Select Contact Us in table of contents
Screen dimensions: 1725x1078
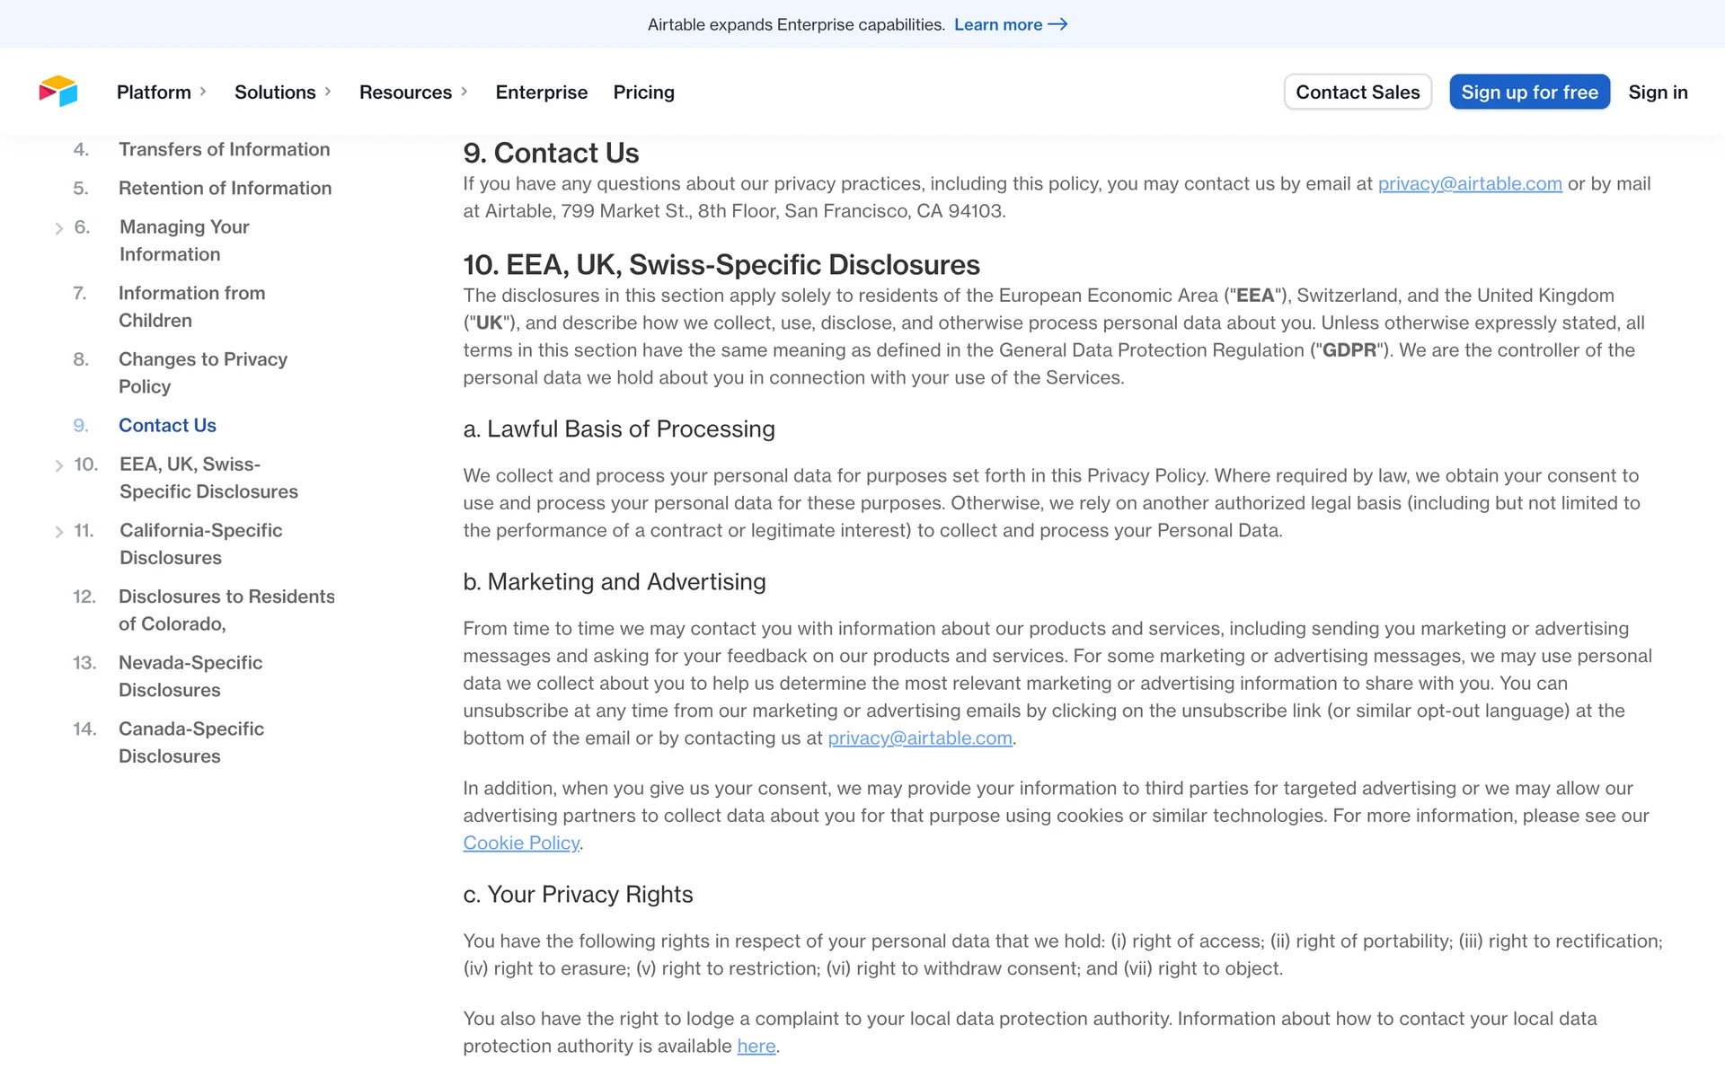click(167, 425)
